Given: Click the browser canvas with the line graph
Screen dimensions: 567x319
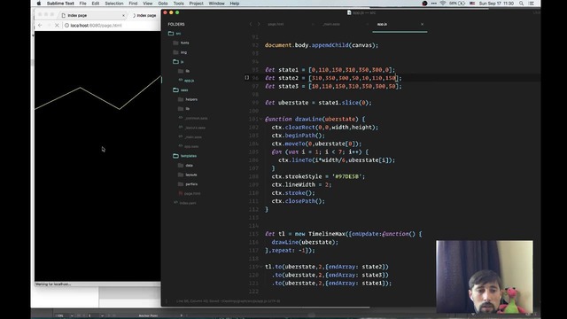Looking at the screenshot, I should coord(97,156).
